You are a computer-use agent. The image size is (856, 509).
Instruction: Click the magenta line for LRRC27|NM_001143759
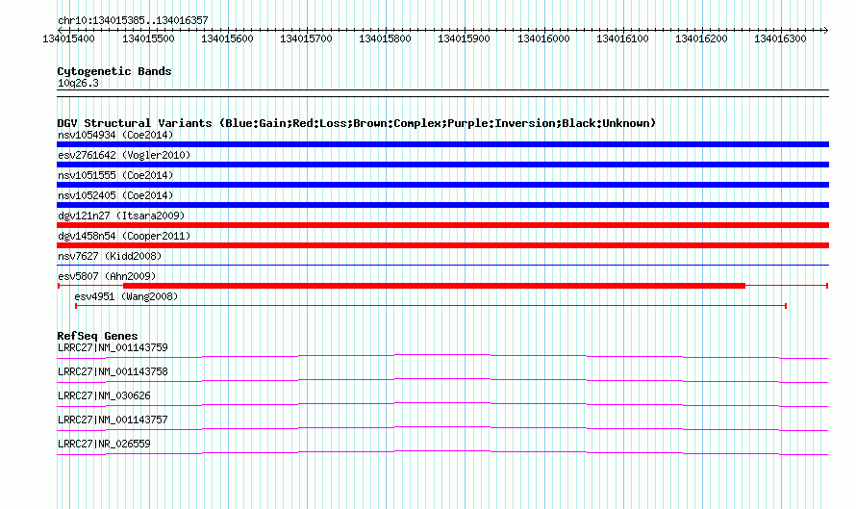[442, 357]
